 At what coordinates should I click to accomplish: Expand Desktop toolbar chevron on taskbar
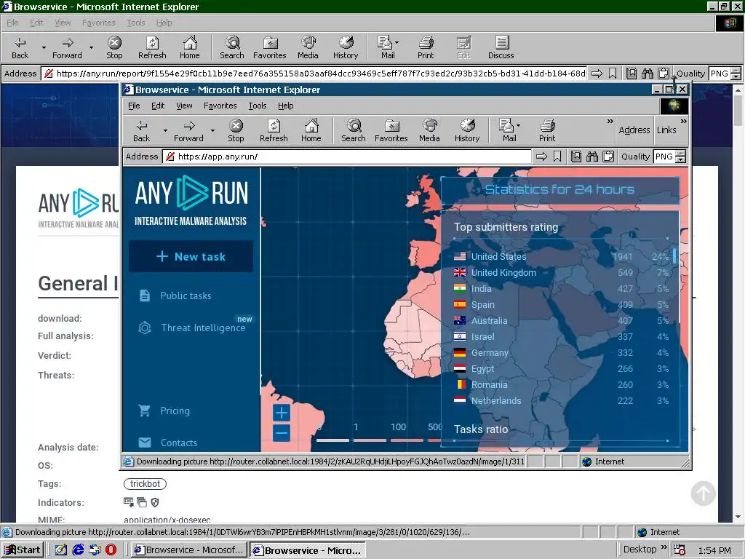(664, 547)
